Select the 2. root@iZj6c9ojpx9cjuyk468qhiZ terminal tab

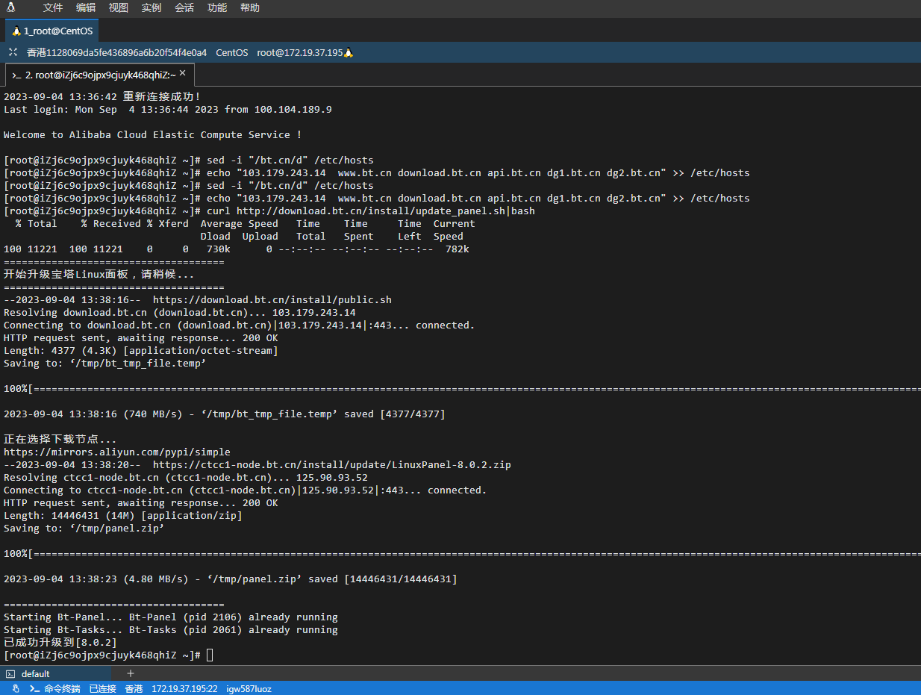pos(100,75)
